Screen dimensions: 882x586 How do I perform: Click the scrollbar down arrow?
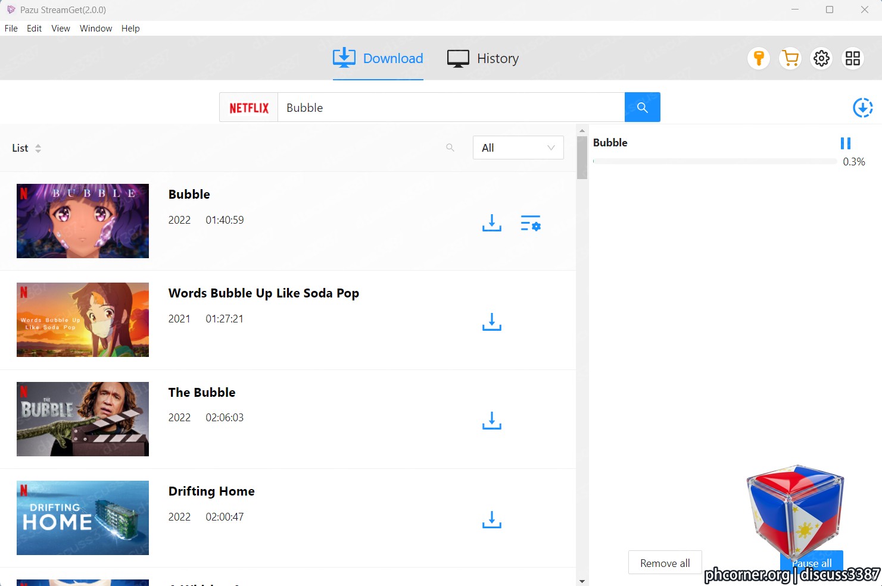click(x=582, y=581)
